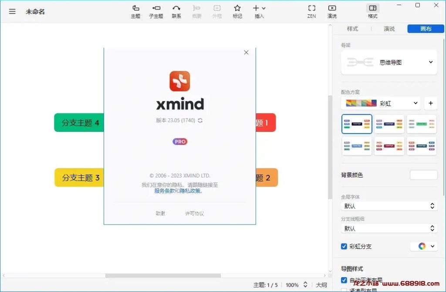Click the 概要 summary tool
446x292 pixels.
coord(196,12)
